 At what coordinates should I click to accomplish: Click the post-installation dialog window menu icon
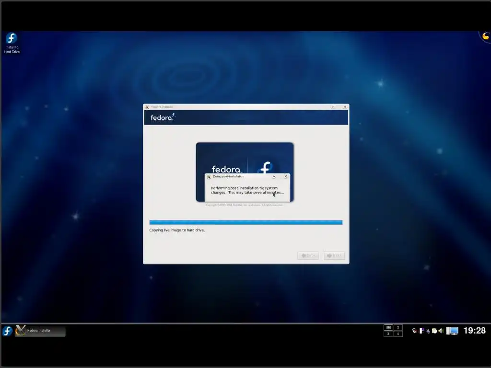(x=209, y=177)
